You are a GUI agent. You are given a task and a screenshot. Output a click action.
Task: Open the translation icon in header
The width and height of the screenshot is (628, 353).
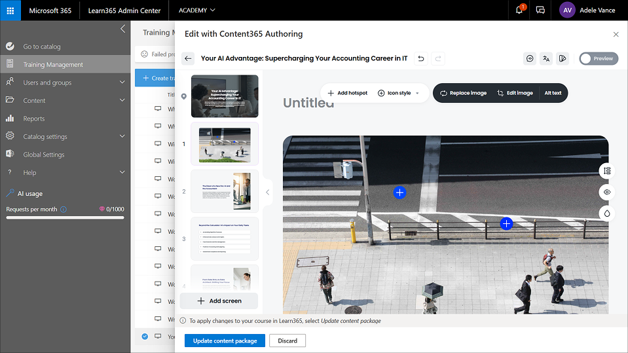tap(546, 58)
